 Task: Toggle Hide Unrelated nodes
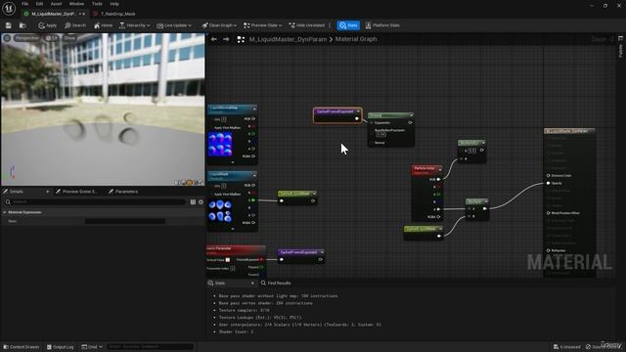coord(306,25)
